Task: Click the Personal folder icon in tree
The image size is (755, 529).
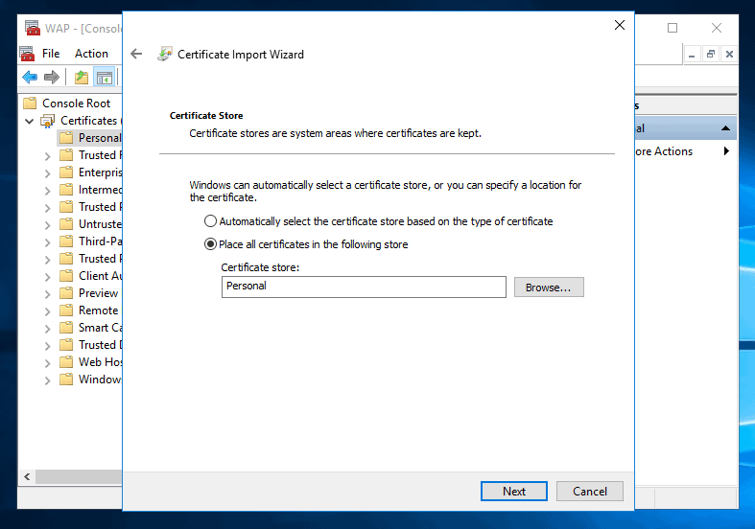Action: 66,138
